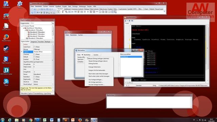This screenshot has height=122, width=217.
Task: Open GDS Control Center desktop icon
Action: [6, 71]
